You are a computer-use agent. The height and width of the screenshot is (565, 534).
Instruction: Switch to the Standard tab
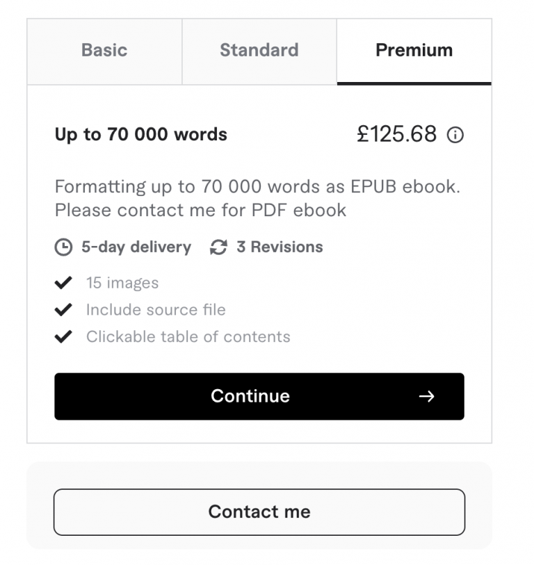tap(259, 50)
